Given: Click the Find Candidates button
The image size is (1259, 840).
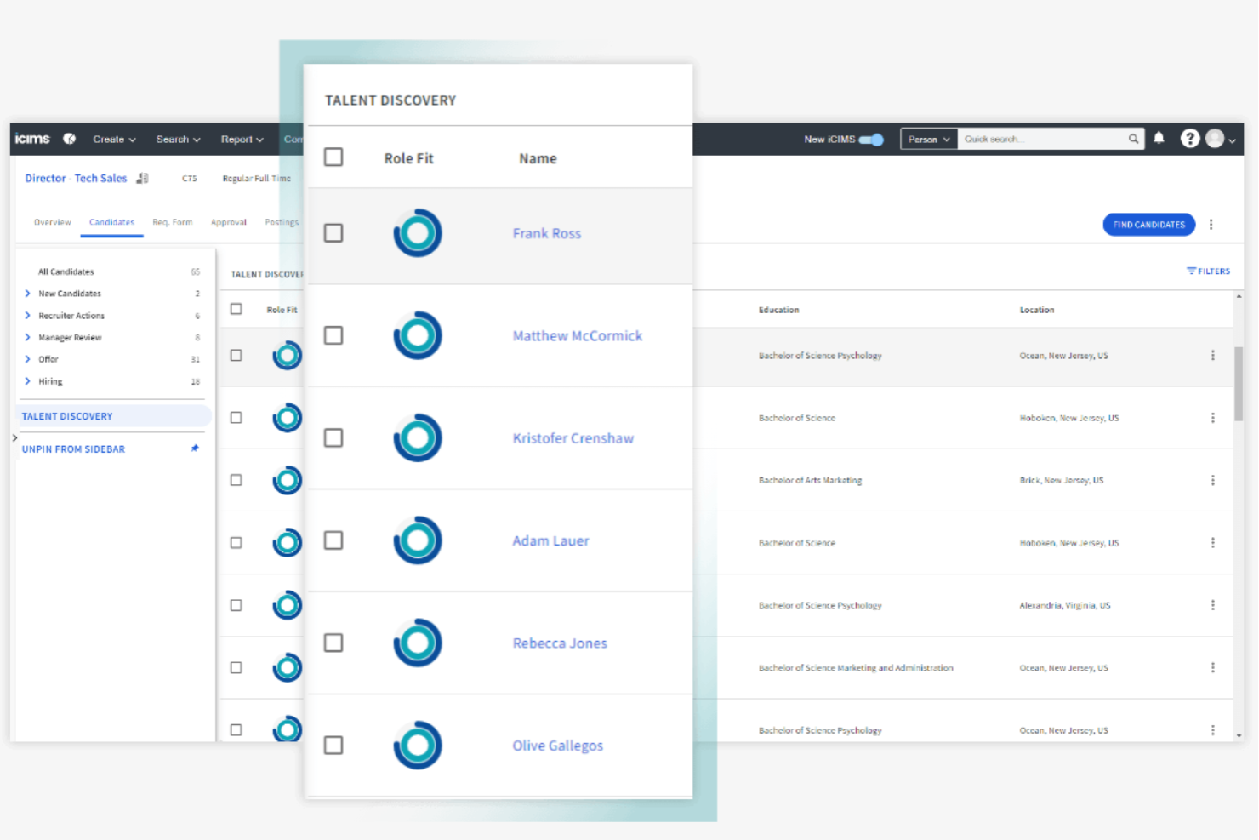Looking at the screenshot, I should [1148, 224].
